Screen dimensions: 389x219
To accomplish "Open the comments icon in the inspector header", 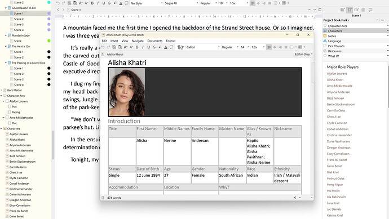I will point(370,10).
